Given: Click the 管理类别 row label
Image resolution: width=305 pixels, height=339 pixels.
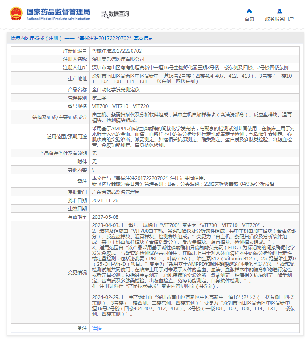Looking at the screenshot, I should click(77, 98).
